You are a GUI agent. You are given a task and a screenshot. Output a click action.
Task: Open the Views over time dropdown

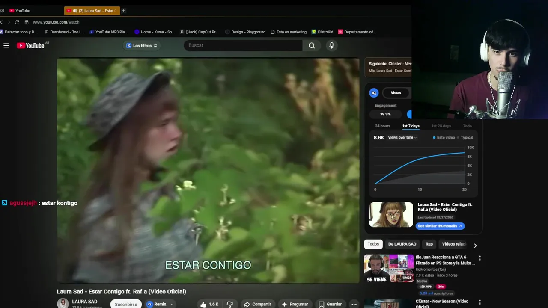(402, 138)
